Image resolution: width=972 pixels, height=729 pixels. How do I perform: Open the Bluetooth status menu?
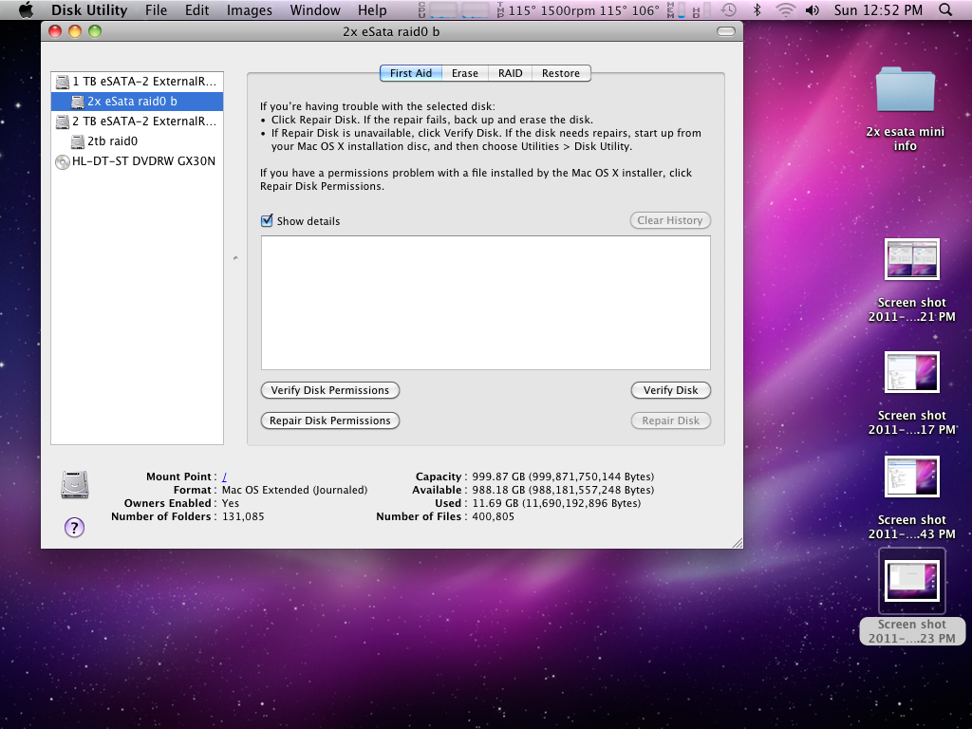pos(757,9)
